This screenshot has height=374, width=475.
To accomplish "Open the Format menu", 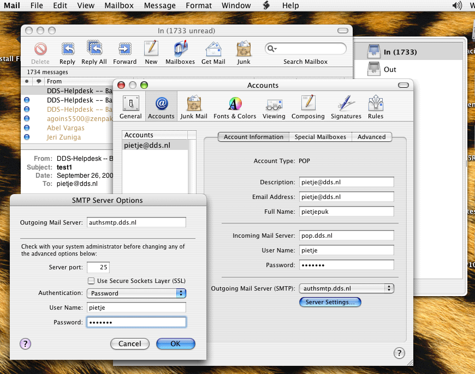I will point(199,5).
